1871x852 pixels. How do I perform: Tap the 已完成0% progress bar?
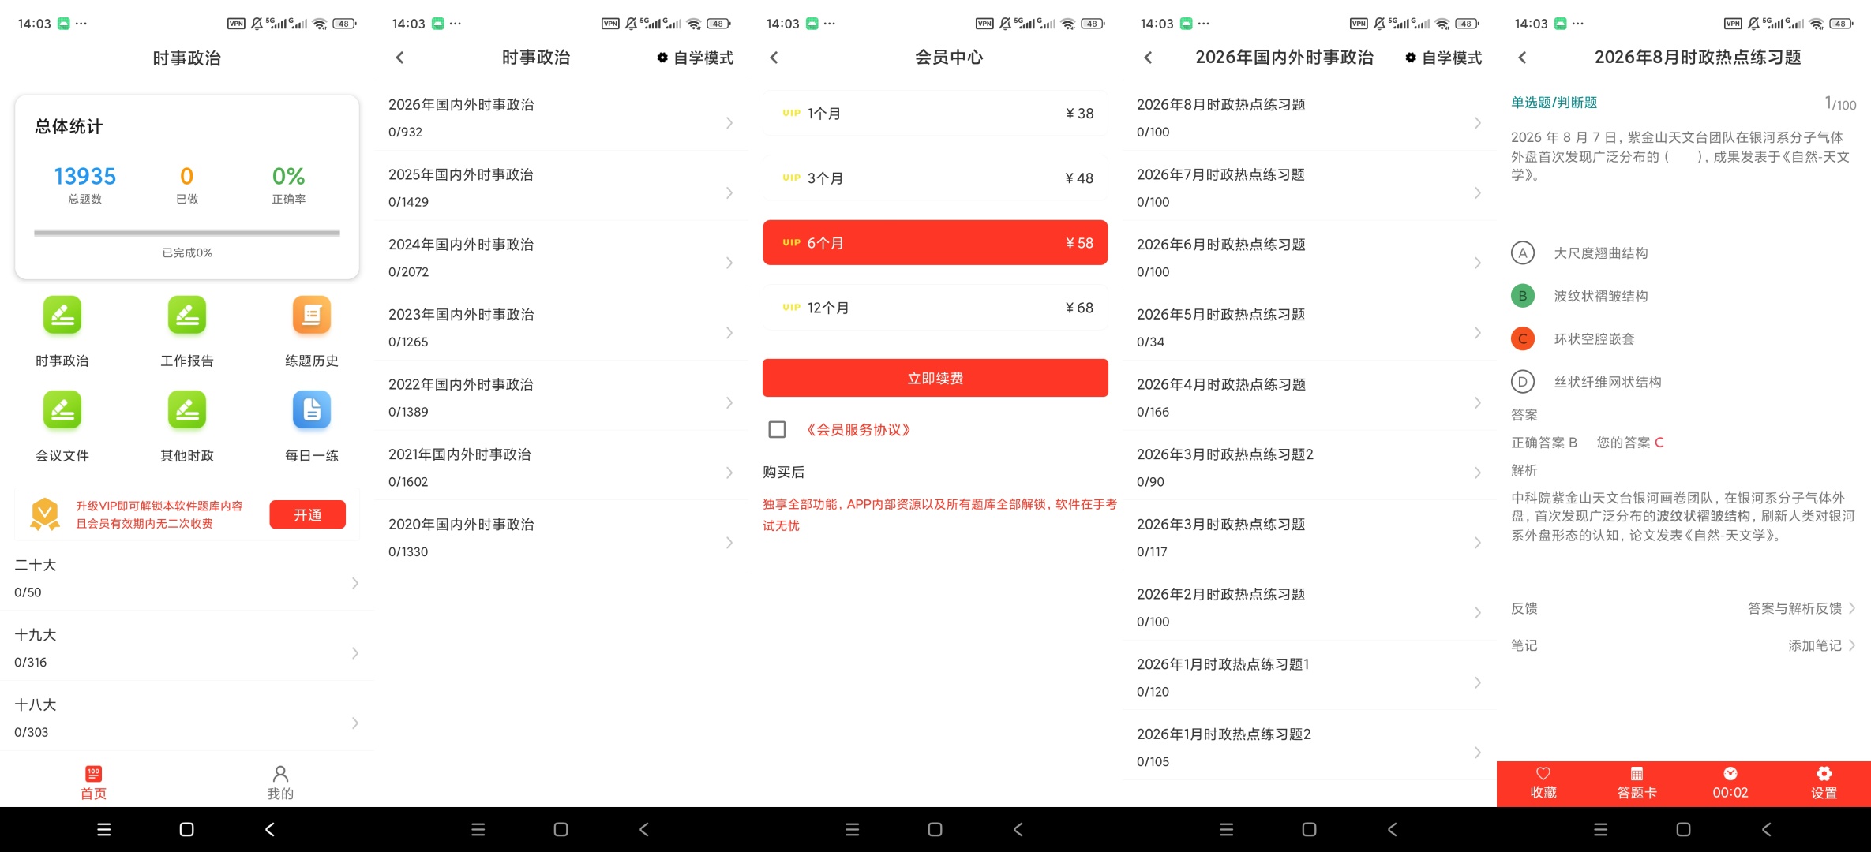(187, 233)
